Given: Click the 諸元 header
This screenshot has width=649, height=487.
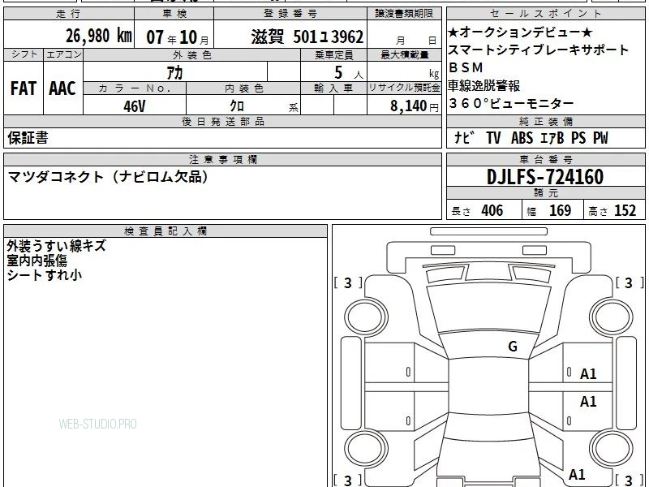Looking at the screenshot, I should (x=545, y=193).
